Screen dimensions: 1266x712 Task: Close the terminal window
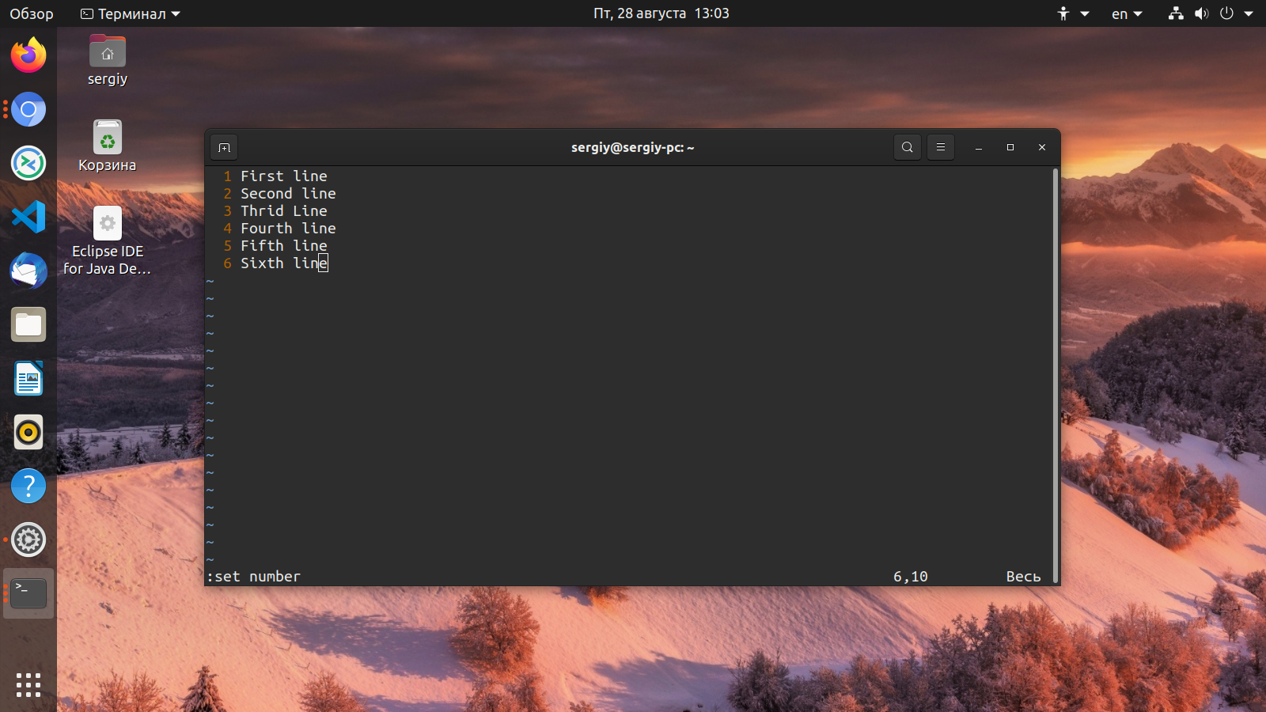[1042, 147]
